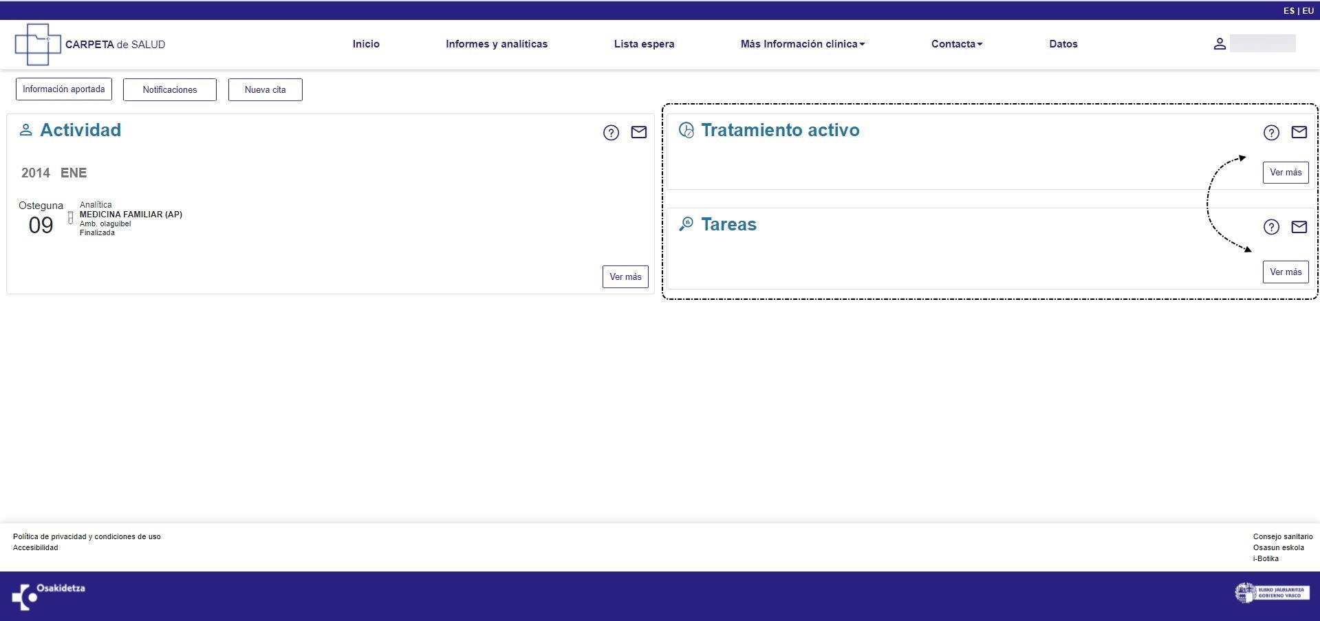This screenshot has height=621, width=1320.
Task: Expand Más Información clínica menu
Action: click(803, 44)
